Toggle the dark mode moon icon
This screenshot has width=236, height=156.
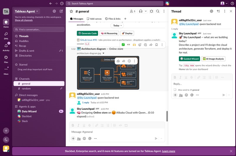6,140
